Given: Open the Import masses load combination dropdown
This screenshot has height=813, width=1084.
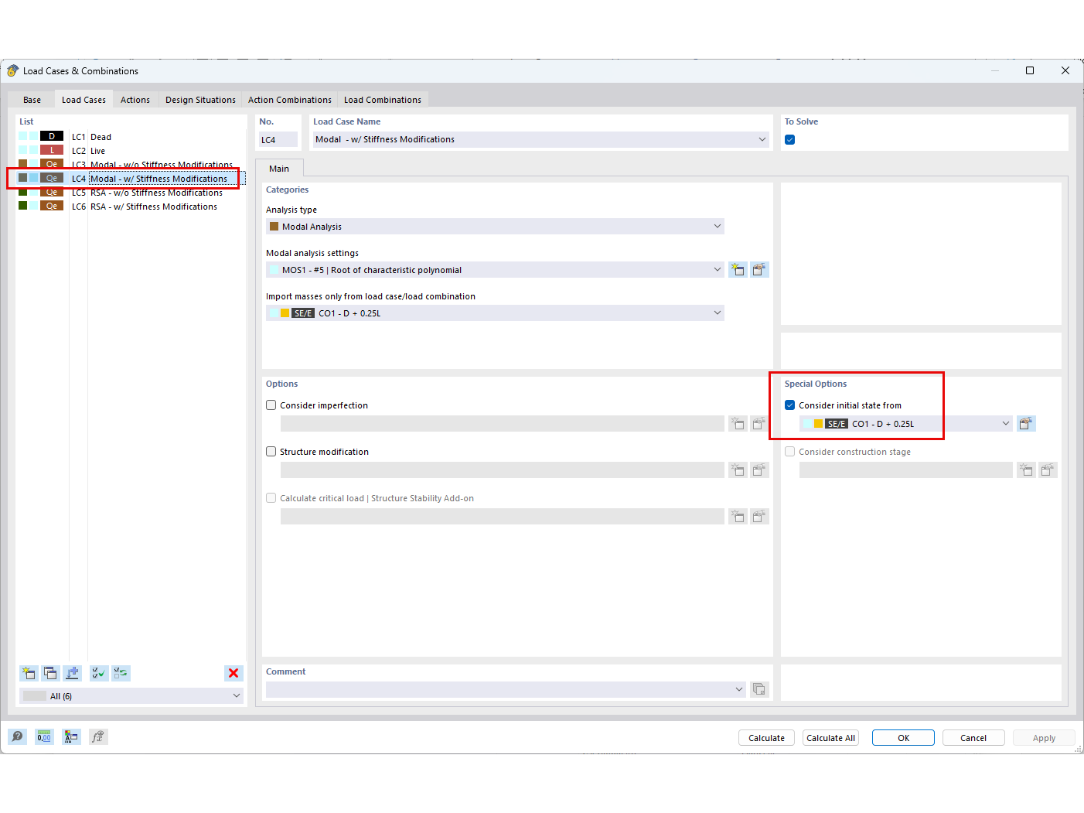Looking at the screenshot, I should pos(718,313).
